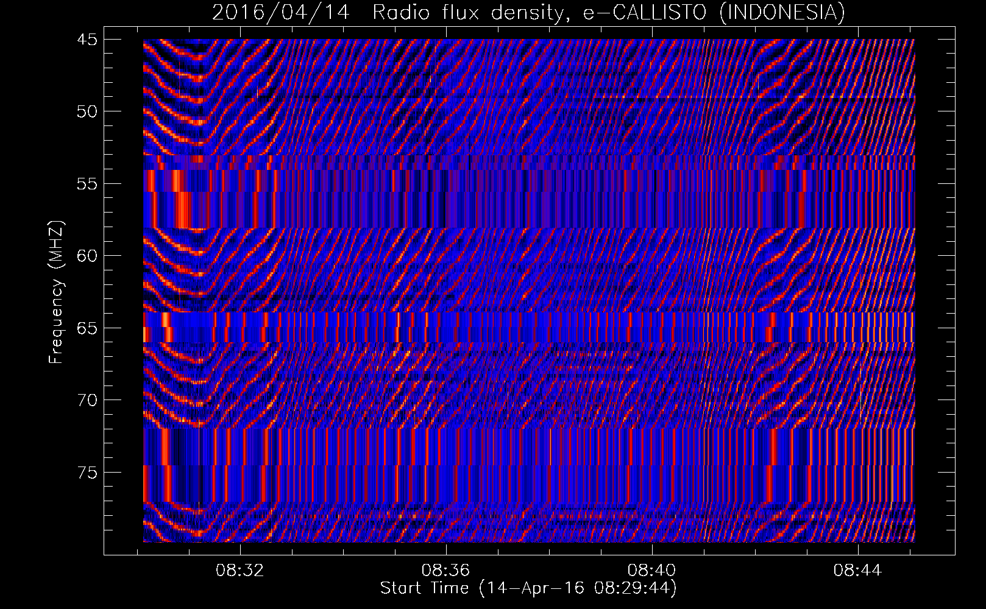This screenshot has width=986, height=609.
Task: Click the plot title 'Radio flux density, e-CALLISTO (INDONESIA)'
Action: 609,12
